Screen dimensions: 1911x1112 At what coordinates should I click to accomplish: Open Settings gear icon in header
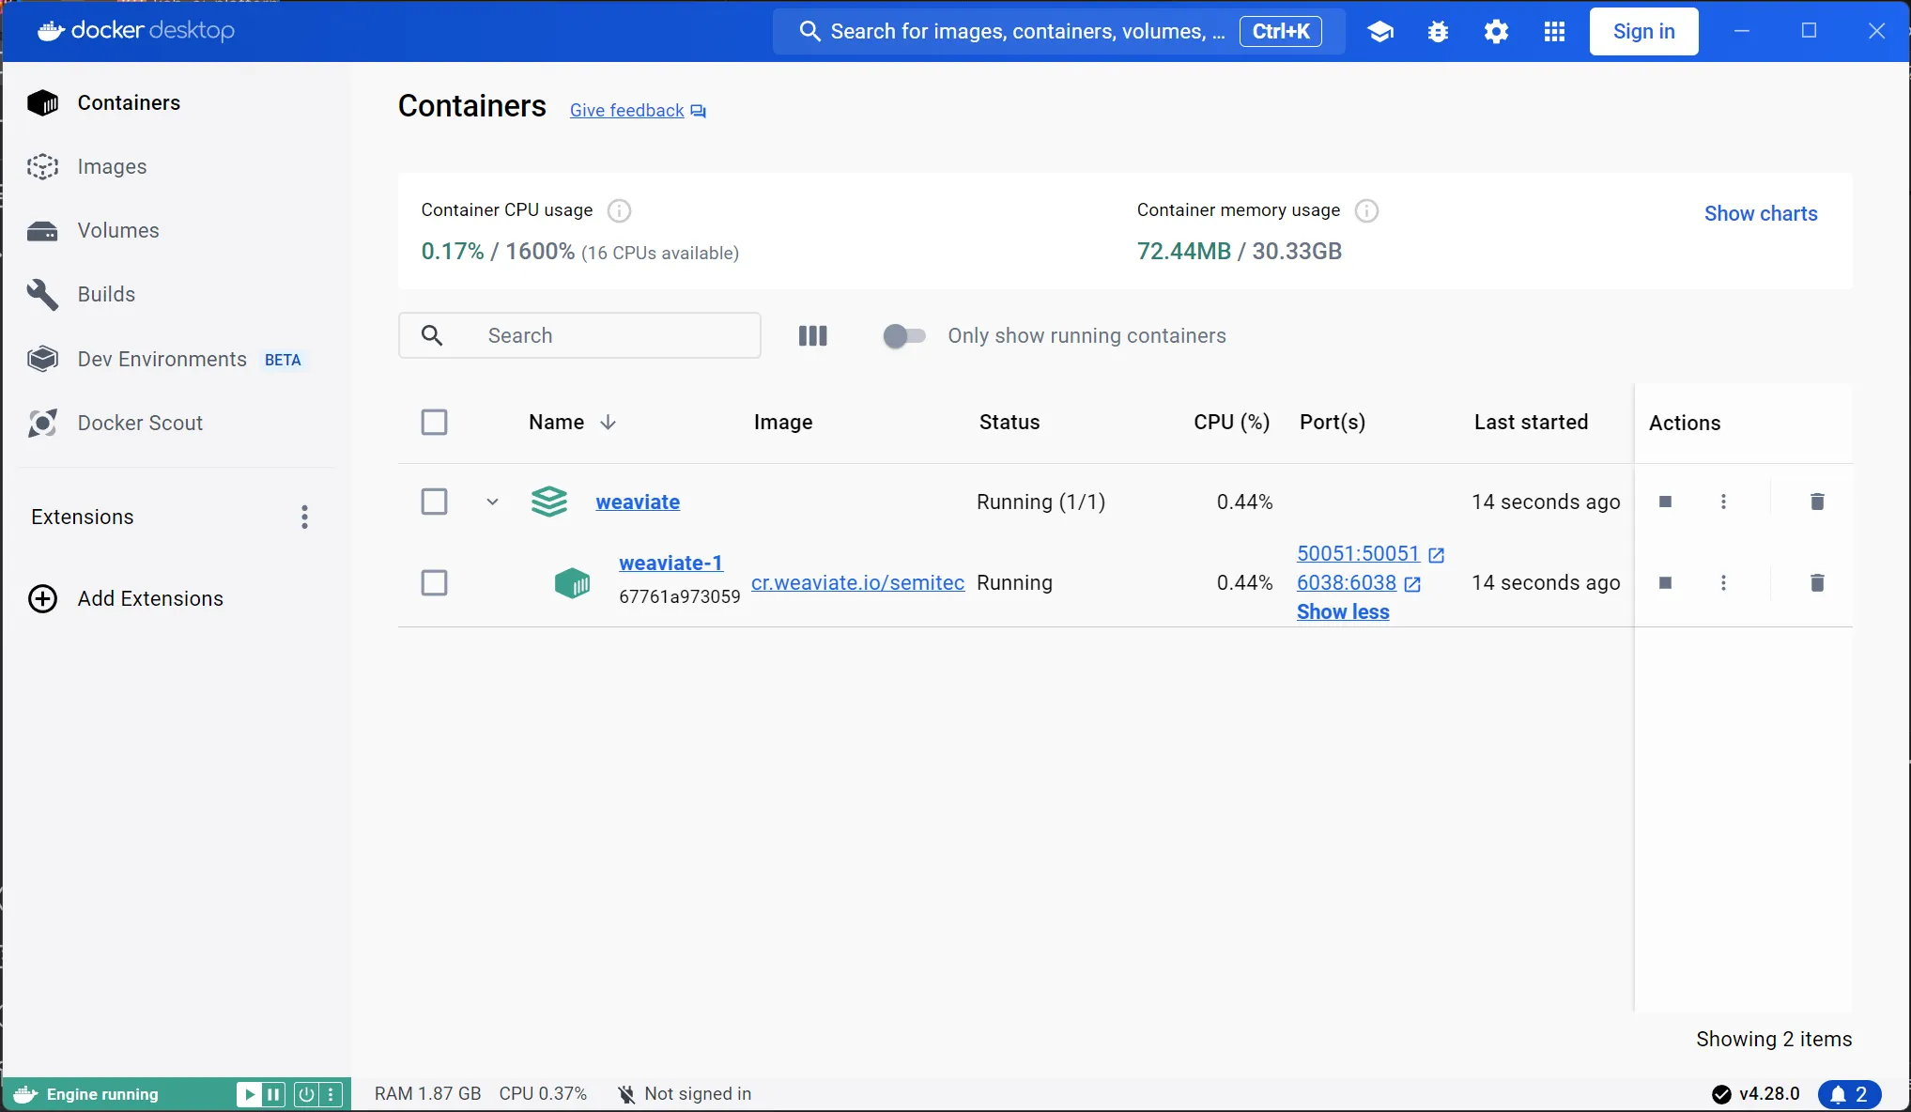(x=1496, y=31)
